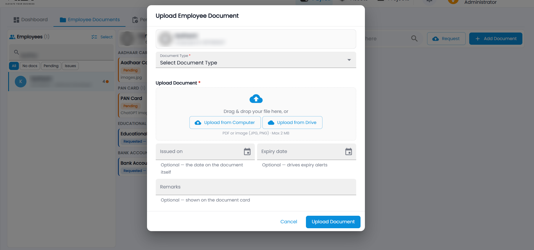The height and width of the screenshot is (250, 534).
Task: Filter employees by Pending
Action: pos(51,66)
